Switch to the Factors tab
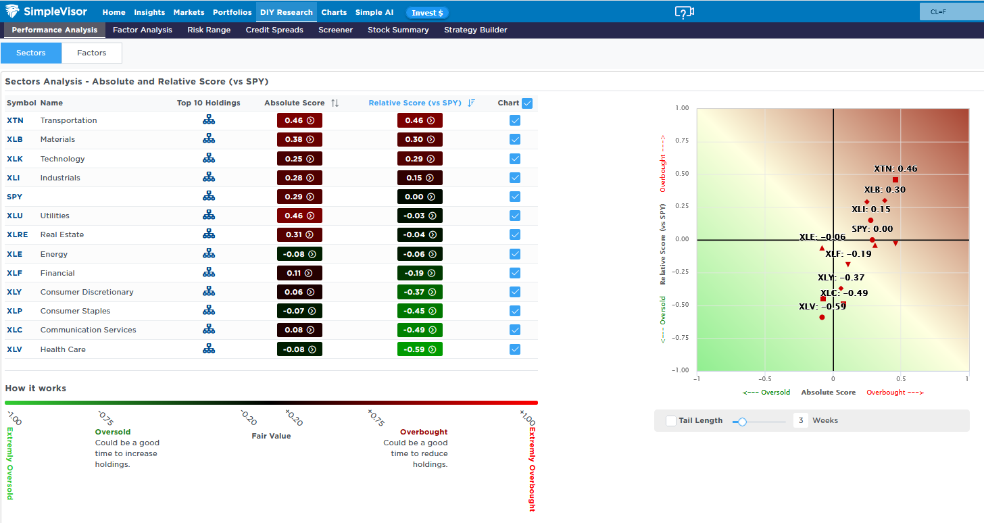Screen dimensions: 984x523 click(x=92, y=53)
